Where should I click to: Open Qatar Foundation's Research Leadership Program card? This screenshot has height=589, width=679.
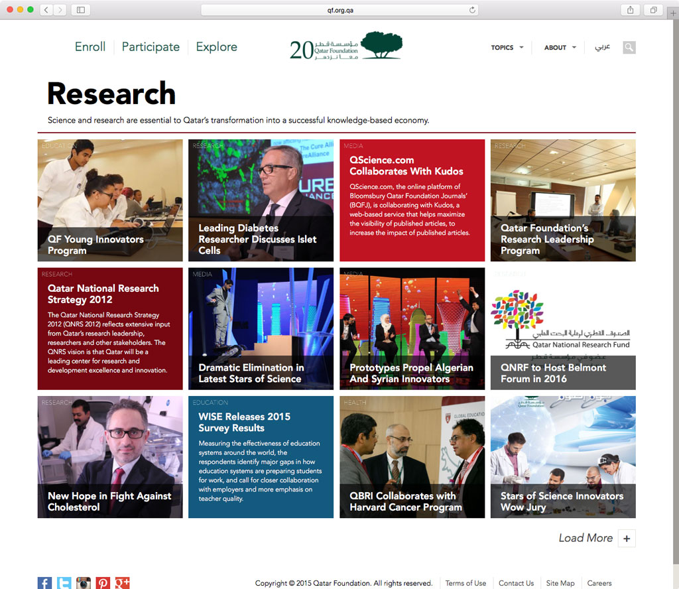563,200
